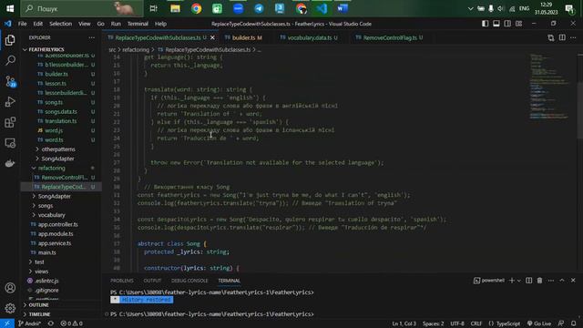Add a new terminal with plus icon

click(x=512, y=281)
